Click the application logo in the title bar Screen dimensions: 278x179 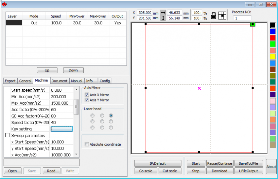click(5, 4)
